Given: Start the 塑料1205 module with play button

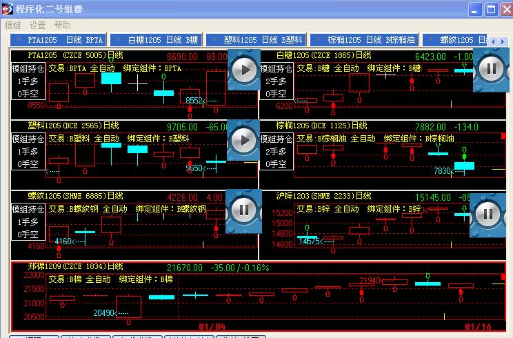Looking at the screenshot, I should [243, 140].
